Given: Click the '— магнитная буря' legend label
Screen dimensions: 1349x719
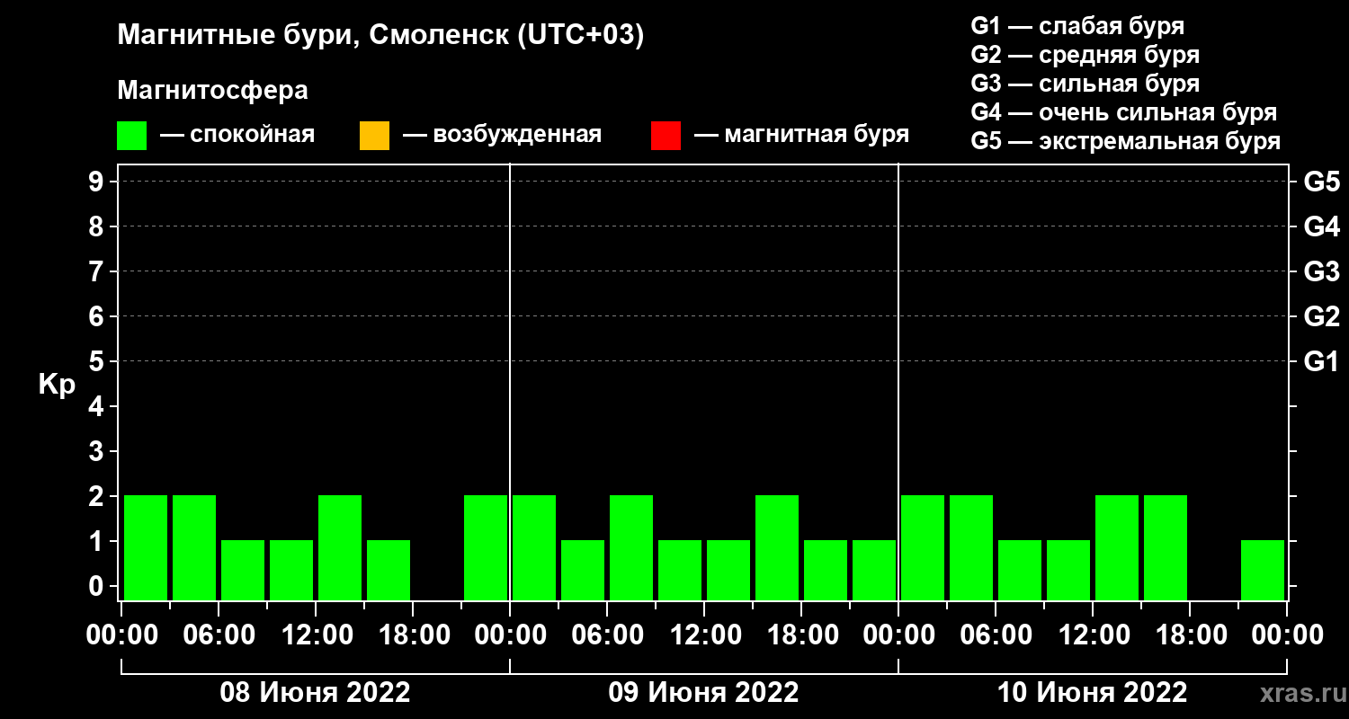Looking at the screenshot, I should tap(802, 136).
